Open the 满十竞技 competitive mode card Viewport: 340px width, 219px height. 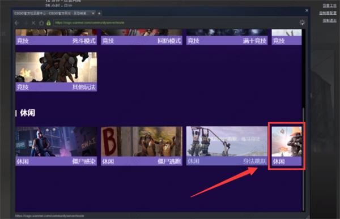[x=227, y=37]
